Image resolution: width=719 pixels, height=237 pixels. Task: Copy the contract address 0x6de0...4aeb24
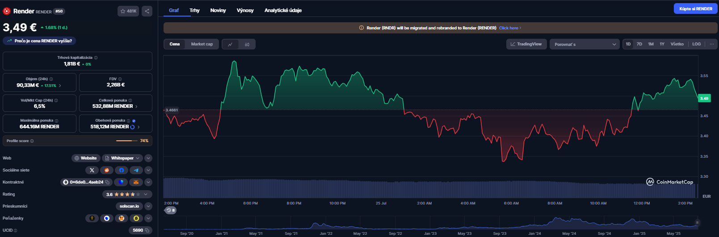pos(107,182)
